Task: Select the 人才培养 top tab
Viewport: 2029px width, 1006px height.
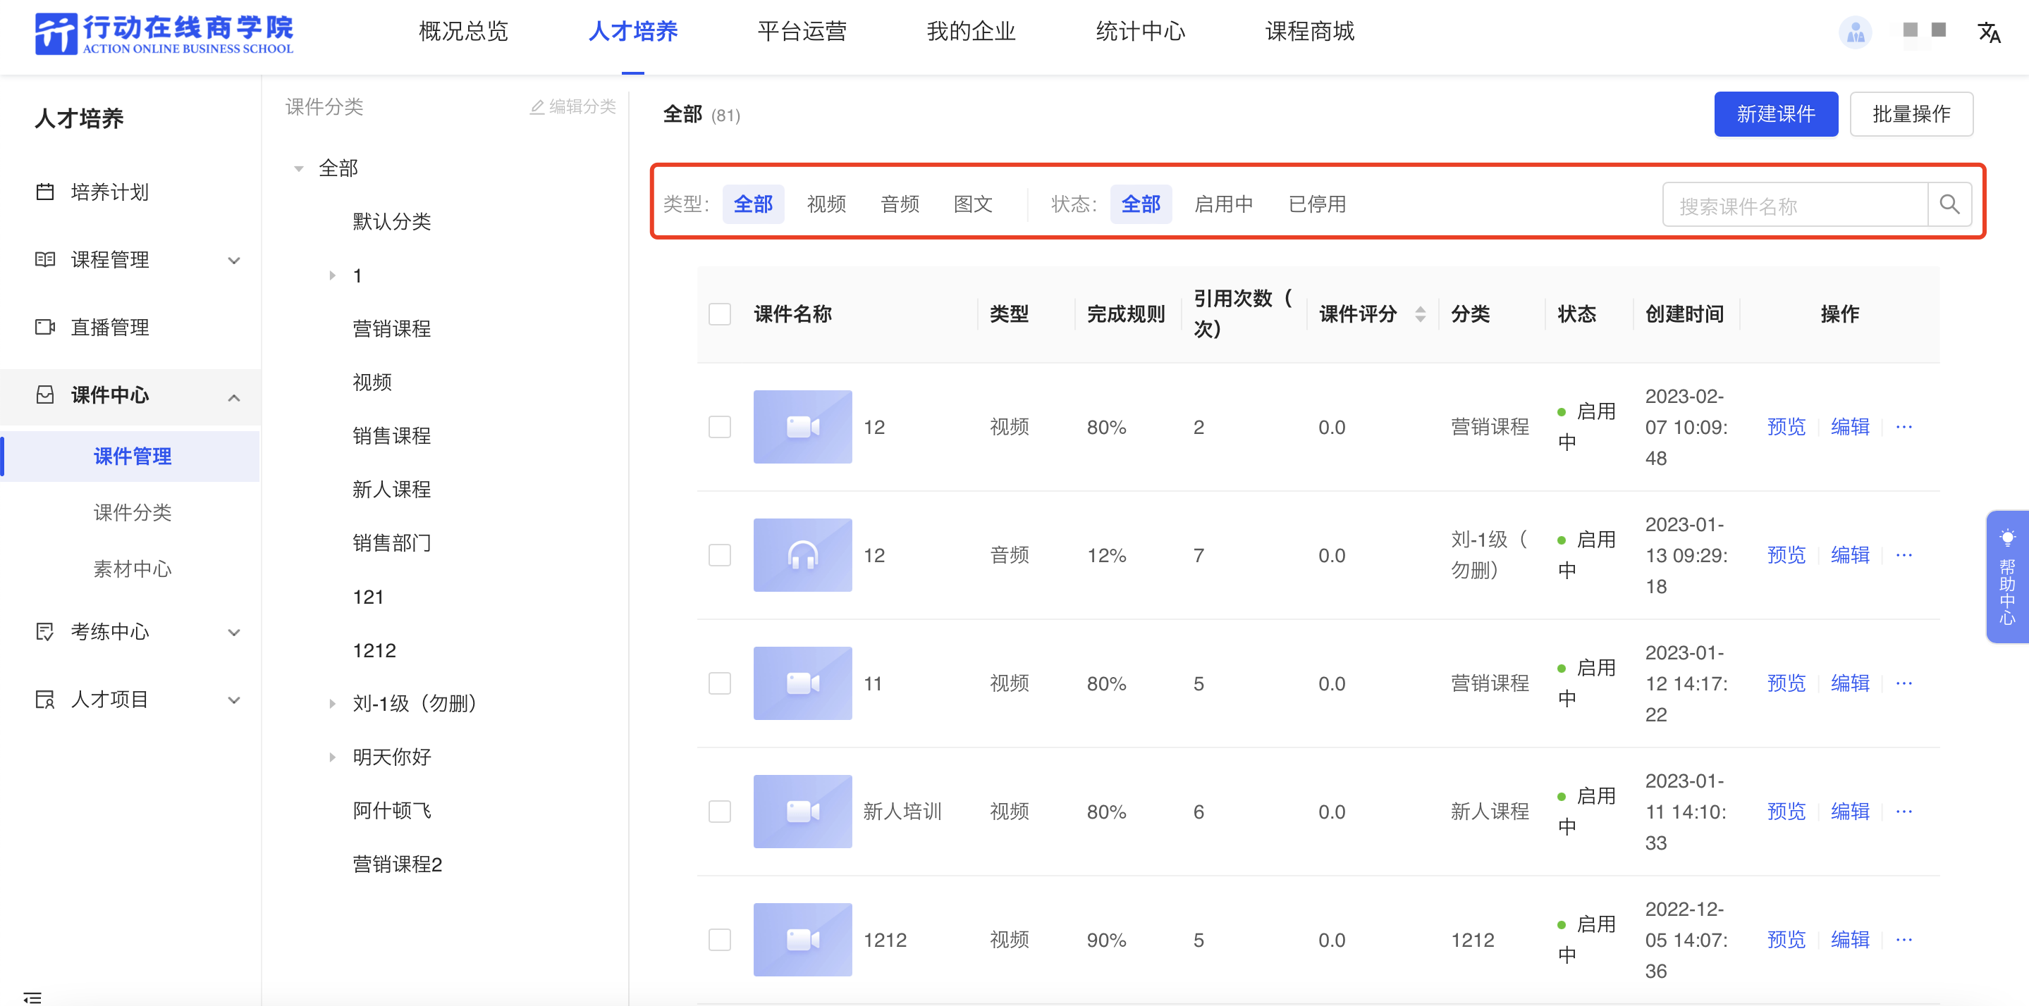Action: (x=633, y=32)
